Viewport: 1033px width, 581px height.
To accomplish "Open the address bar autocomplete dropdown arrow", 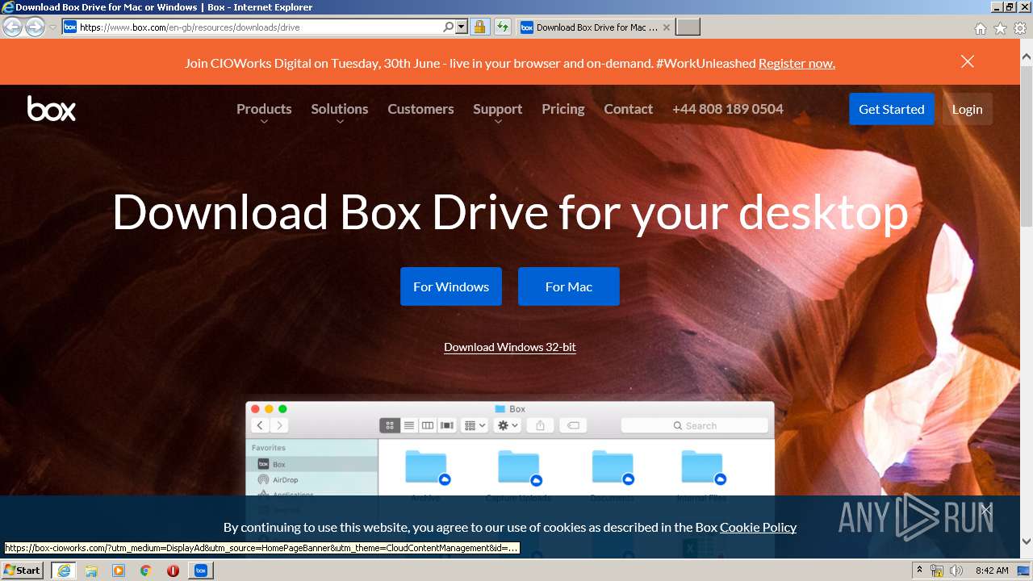I will point(462,27).
